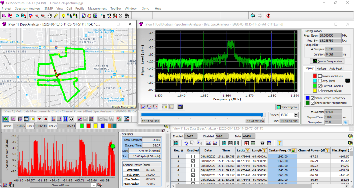Click the Sigma statistics toolbar icon
The width and height of the screenshot is (354, 188).
coord(120,16)
